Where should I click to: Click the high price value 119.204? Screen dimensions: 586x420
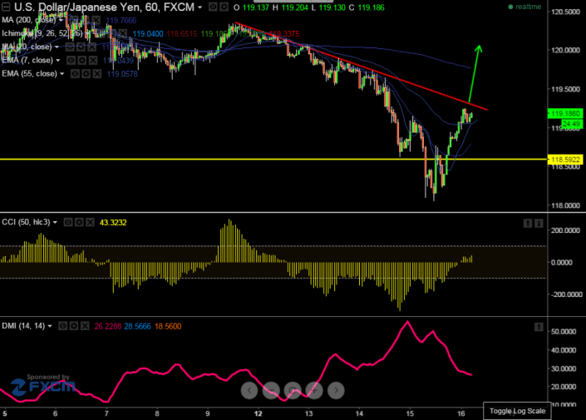coord(294,7)
